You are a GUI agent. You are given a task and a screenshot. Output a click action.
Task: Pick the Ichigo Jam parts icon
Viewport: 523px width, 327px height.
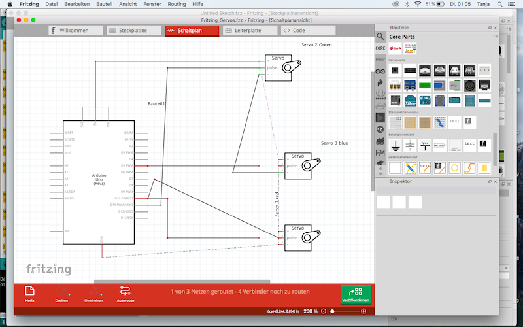[x=410, y=48]
